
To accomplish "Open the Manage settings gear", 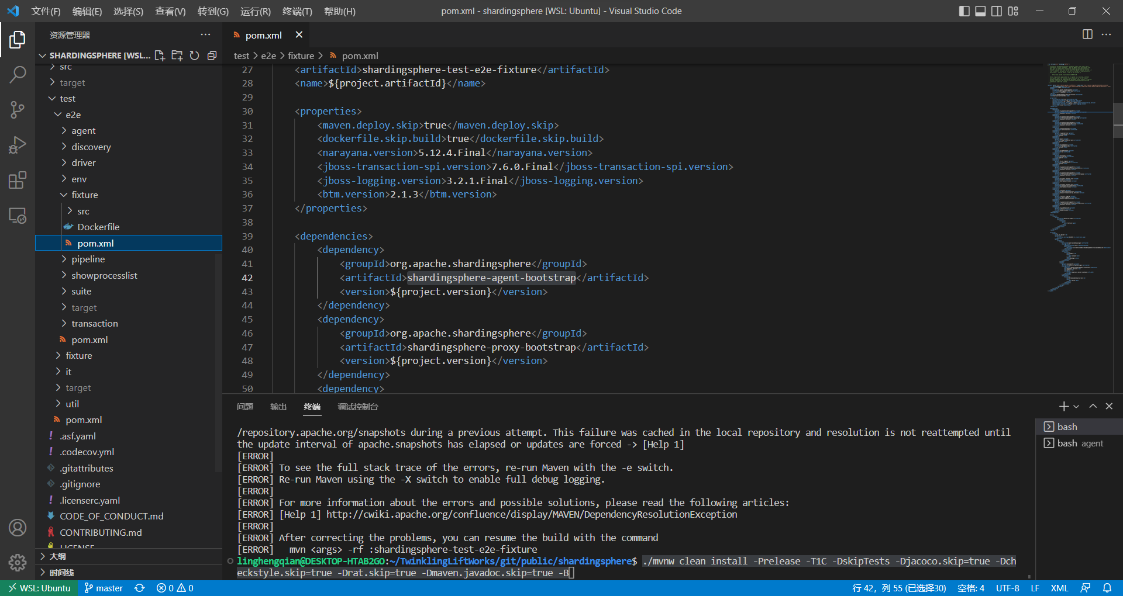I will [x=18, y=563].
